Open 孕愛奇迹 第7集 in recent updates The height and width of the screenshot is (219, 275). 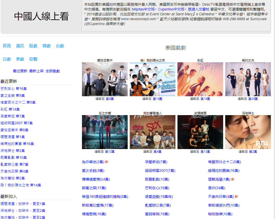pyautogui.click(x=13, y=116)
